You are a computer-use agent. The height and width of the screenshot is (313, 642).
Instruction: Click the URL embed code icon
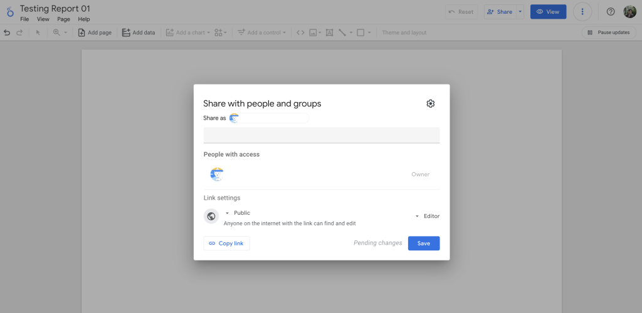click(x=300, y=33)
